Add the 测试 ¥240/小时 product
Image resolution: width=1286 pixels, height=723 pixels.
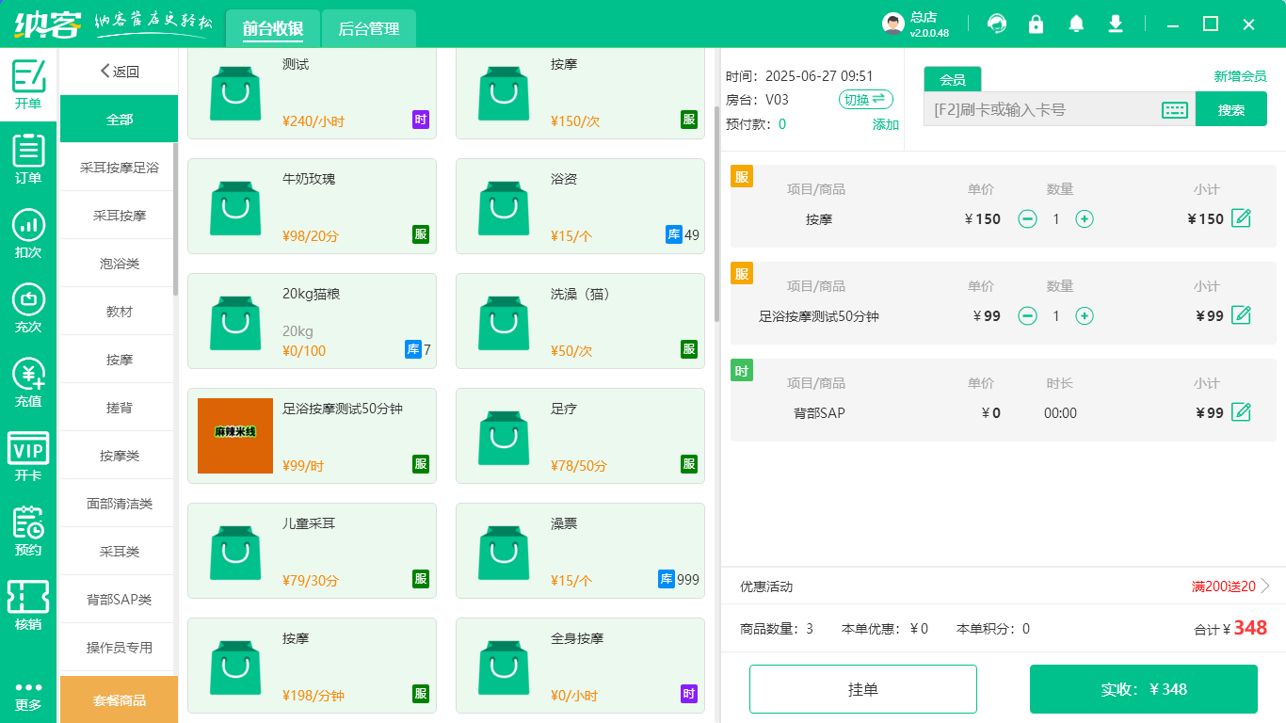tap(312, 92)
